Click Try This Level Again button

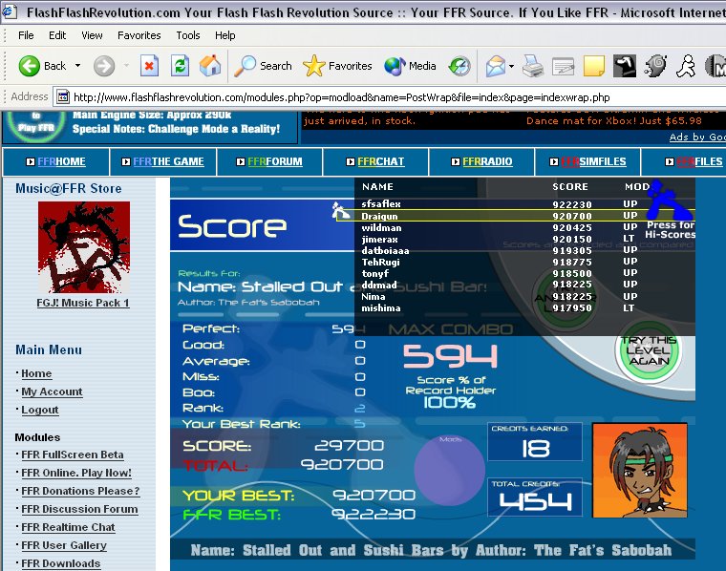tap(649, 350)
